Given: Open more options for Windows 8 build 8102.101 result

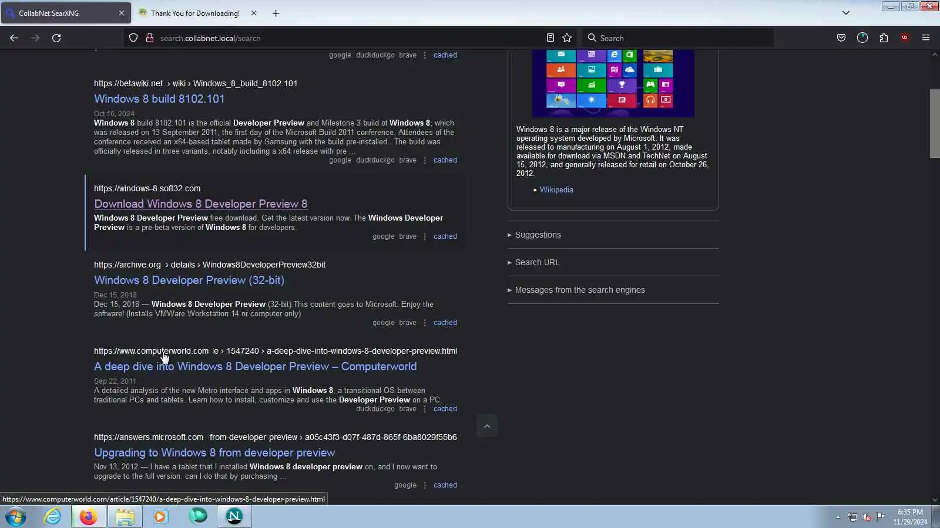Looking at the screenshot, I should 425,160.
